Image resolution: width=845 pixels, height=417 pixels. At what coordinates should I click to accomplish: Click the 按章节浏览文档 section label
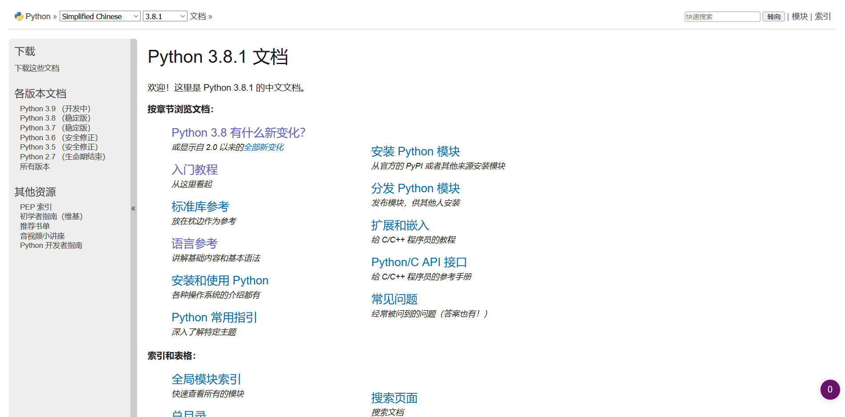click(181, 109)
